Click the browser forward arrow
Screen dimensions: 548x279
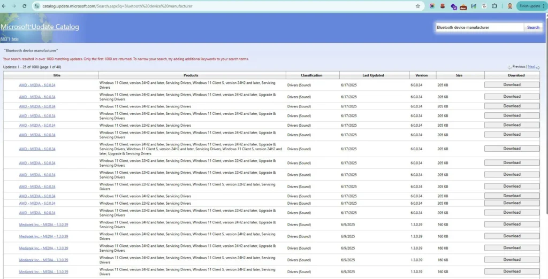point(14,6)
